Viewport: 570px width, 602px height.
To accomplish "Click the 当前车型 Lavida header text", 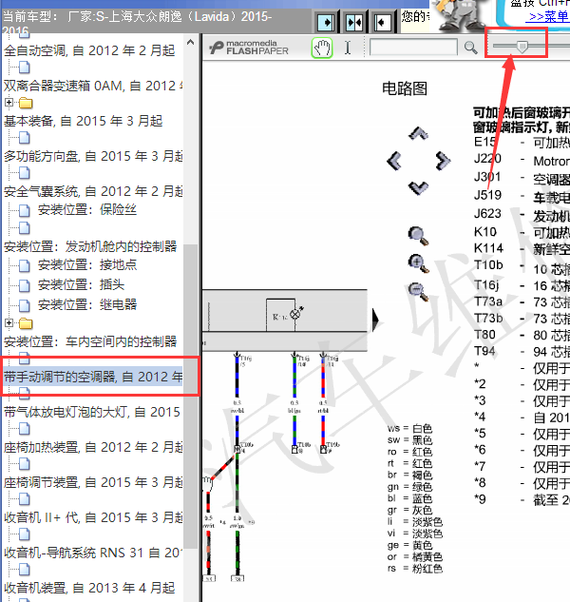I will 138,24.
